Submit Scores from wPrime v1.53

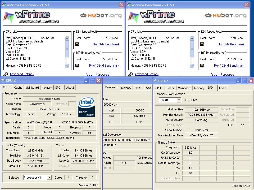click(x=223, y=74)
